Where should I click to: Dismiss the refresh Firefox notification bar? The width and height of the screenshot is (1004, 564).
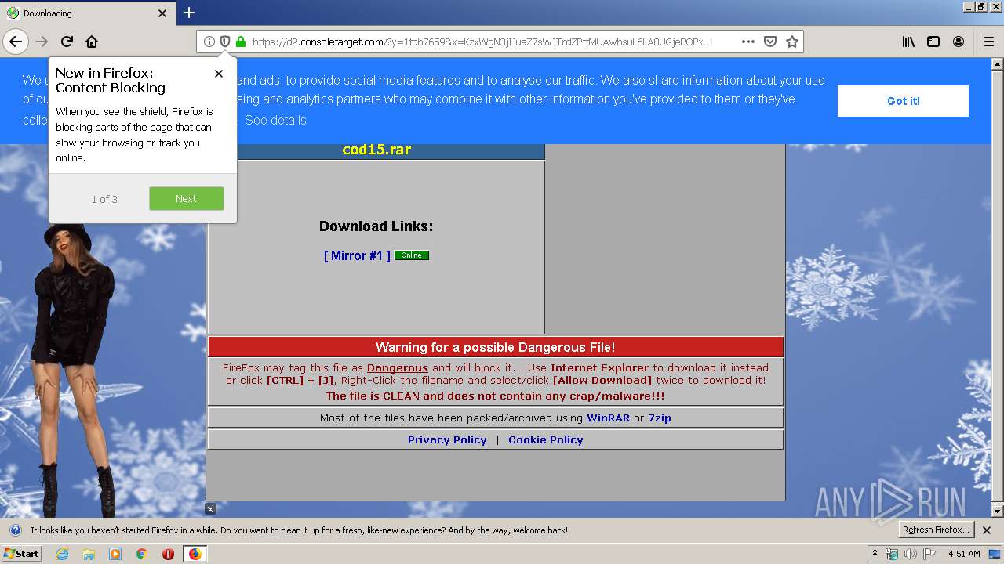click(987, 530)
